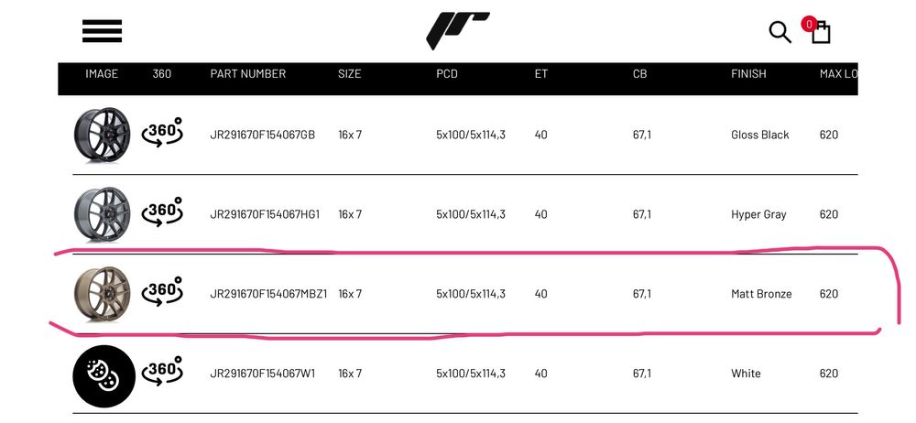Click the JR logo at top
Viewport: 916px width, 423px height.
pyautogui.click(x=457, y=30)
